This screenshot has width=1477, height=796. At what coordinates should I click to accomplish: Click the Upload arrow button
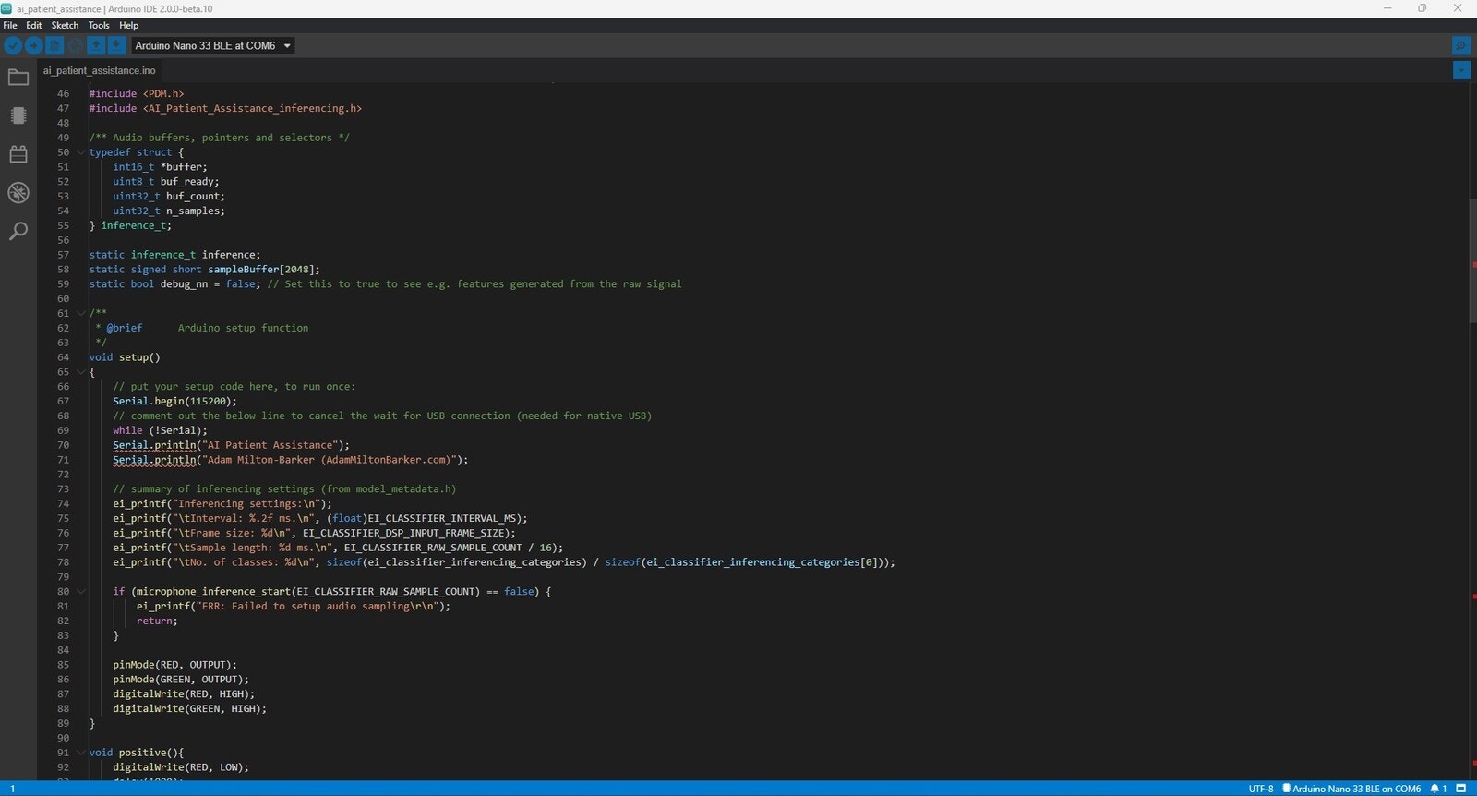pyautogui.click(x=34, y=45)
